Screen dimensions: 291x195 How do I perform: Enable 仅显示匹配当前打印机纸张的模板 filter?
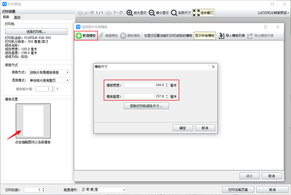[x=168, y=36]
